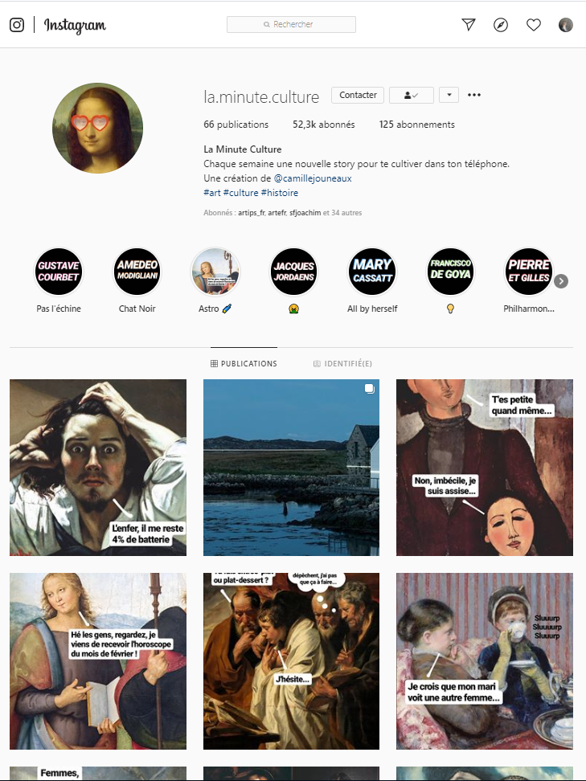
Task: Open the Explore compass icon
Action: point(501,24)
